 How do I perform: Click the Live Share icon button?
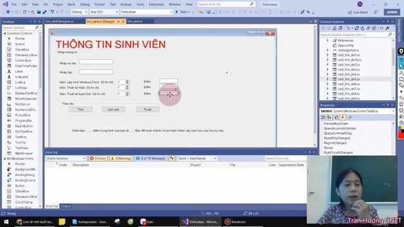[x=358, y=12]
